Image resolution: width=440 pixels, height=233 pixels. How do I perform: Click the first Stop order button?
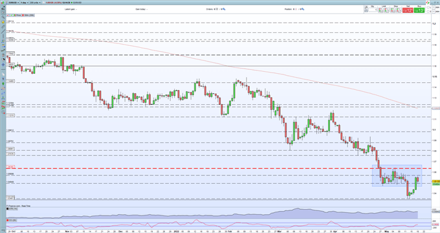click(x=393, y=10)
